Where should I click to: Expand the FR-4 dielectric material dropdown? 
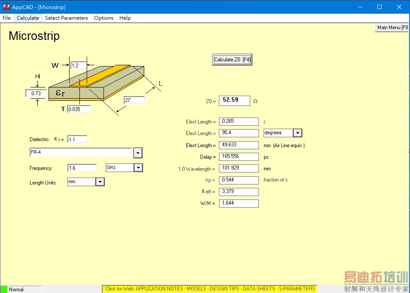tap(138, 153)
